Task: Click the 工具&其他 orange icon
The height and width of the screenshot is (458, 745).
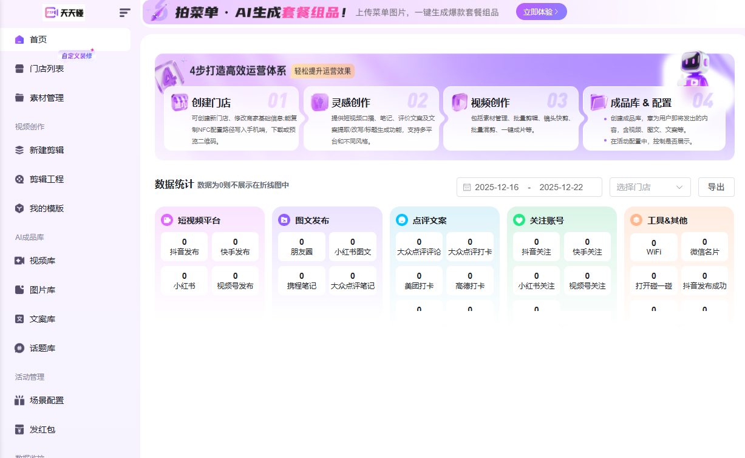Action: 636,220
